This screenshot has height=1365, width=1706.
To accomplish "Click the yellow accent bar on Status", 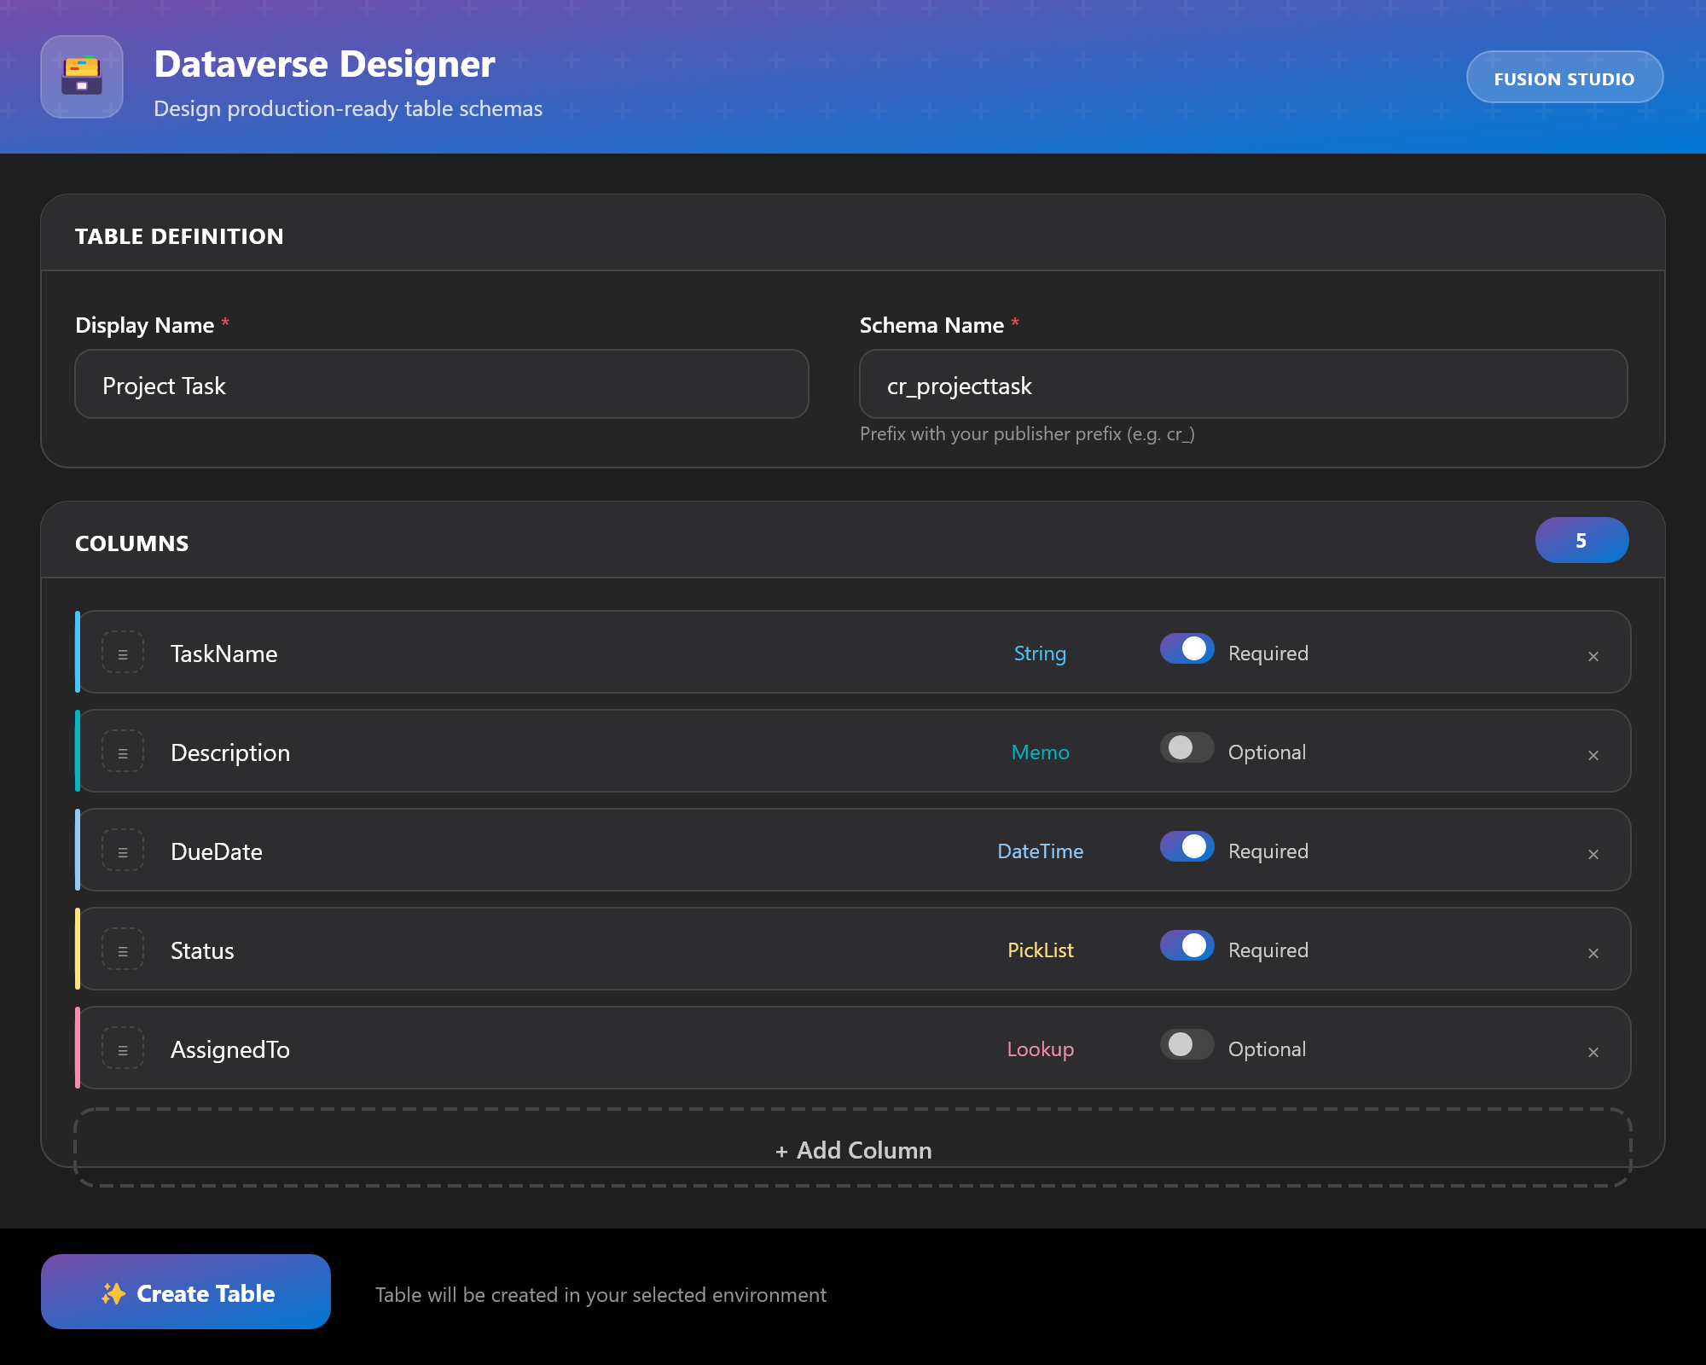I will click(78, 950).
